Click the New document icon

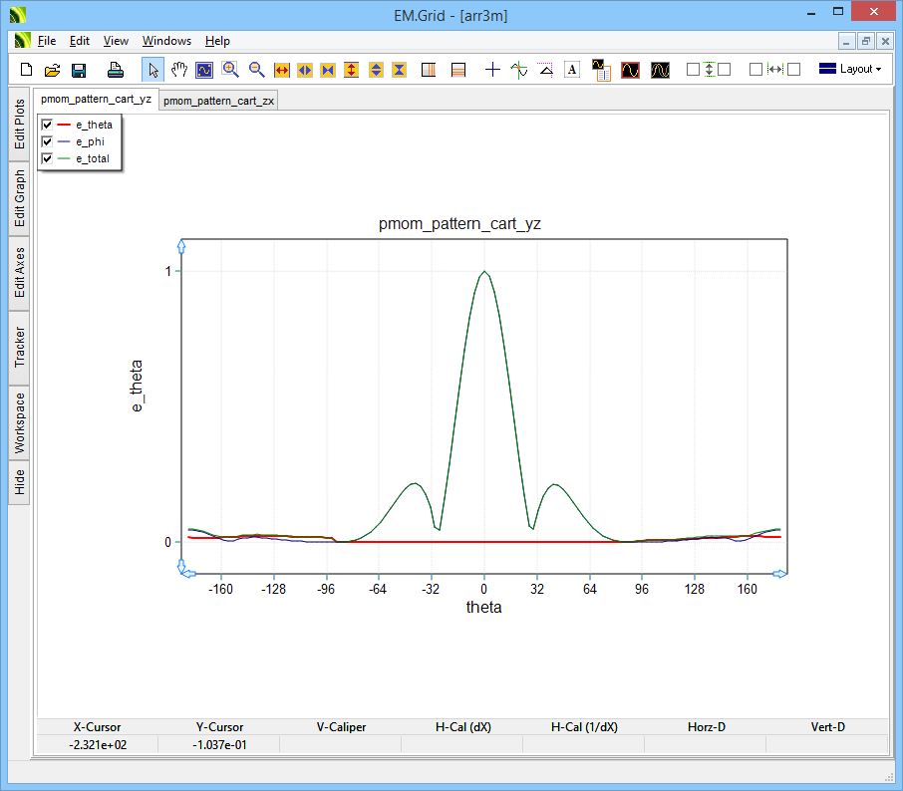(27, 70)
